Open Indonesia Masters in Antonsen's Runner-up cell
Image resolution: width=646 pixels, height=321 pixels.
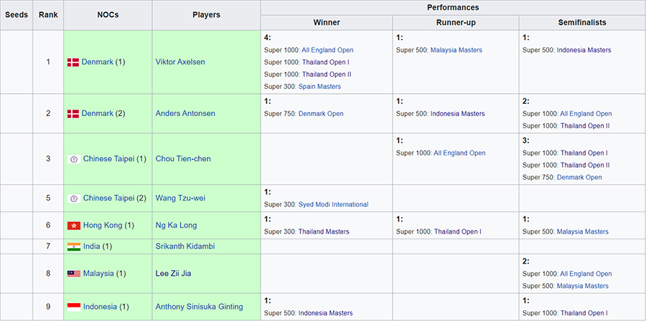[x=458, y=114]
